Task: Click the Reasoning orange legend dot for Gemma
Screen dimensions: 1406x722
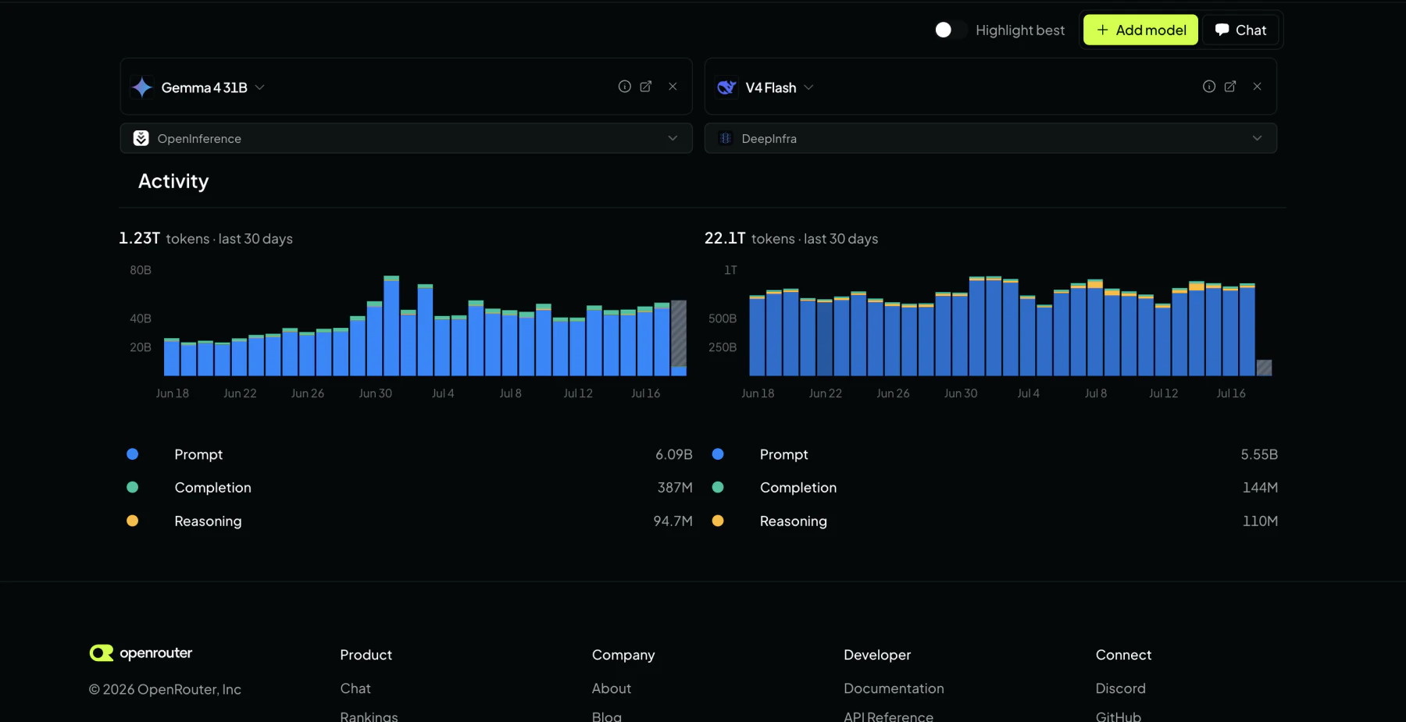Action: point(133,521)
